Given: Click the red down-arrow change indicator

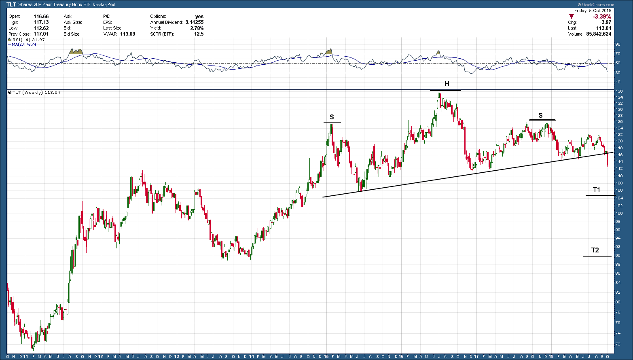Looking at the screenshot, I should tap(571, 17).
